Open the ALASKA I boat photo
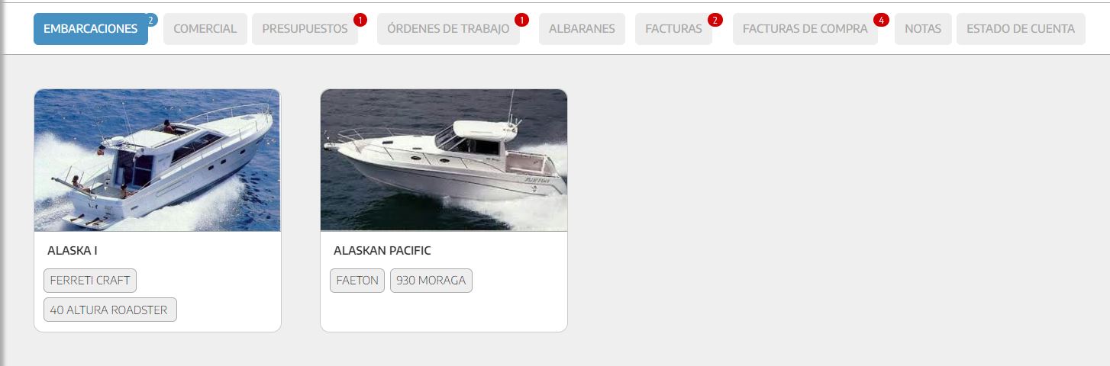This screenshot has height=366, width=1110. (157, 160)
